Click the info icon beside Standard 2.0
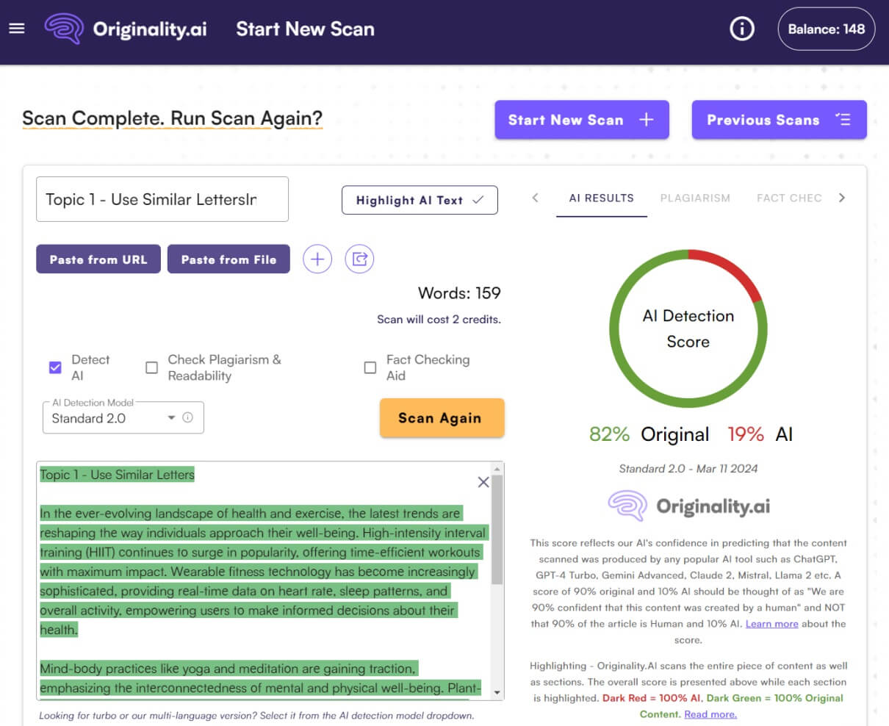 pyautogui.click(x=188, y=417)
